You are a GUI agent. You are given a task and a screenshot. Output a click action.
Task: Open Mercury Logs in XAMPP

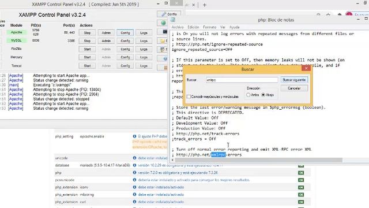tap(144, 57)
